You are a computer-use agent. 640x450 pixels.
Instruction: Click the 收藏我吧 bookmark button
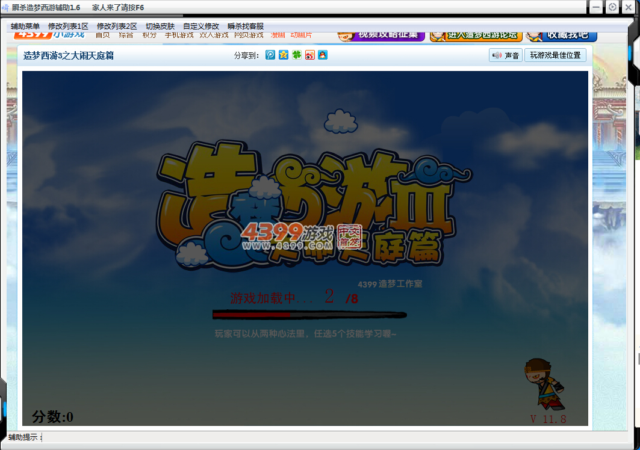tap(561, 36)
